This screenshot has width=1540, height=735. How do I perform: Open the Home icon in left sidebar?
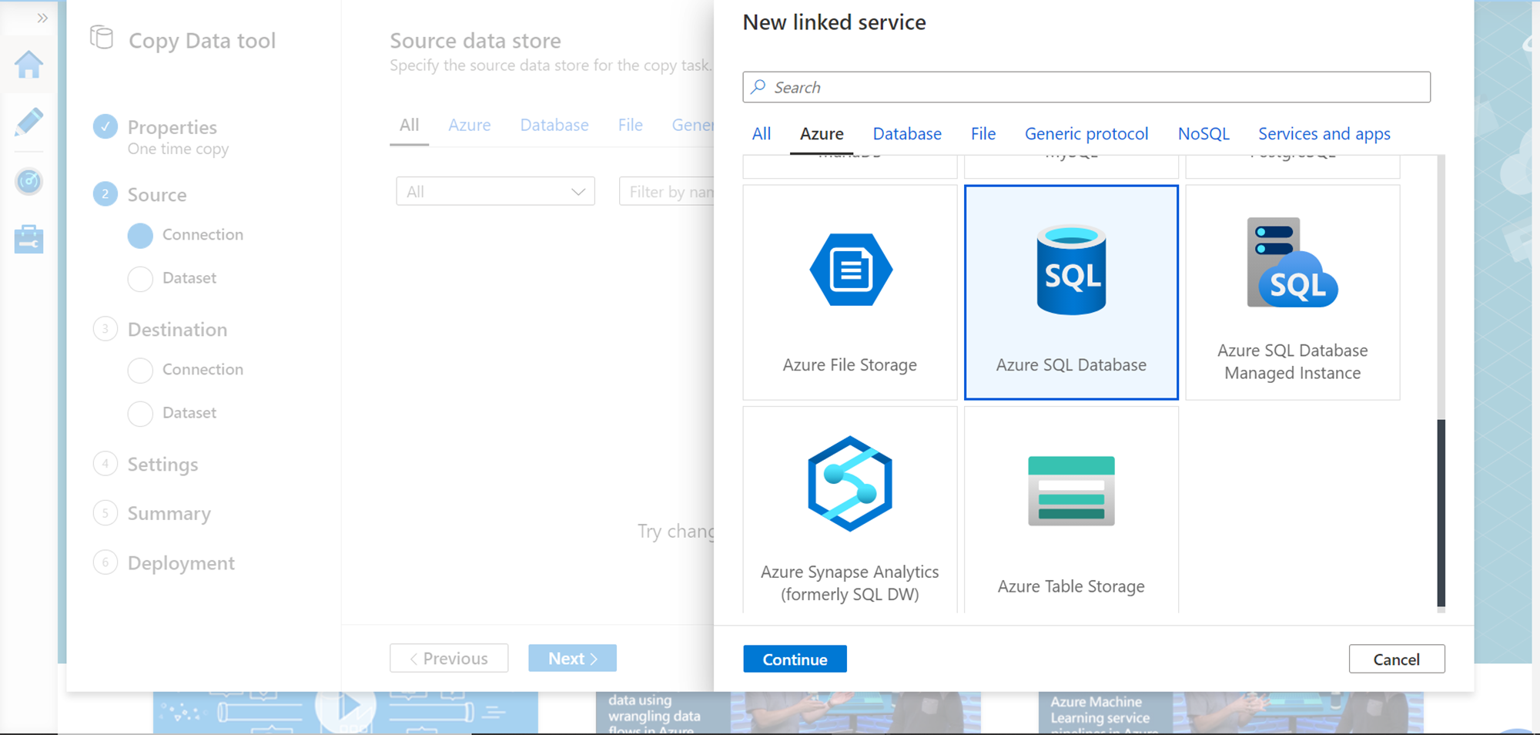pos(28,65)
